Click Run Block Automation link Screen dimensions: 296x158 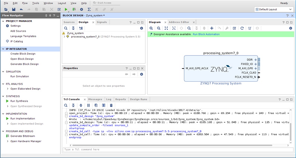[x=206, y=34]
